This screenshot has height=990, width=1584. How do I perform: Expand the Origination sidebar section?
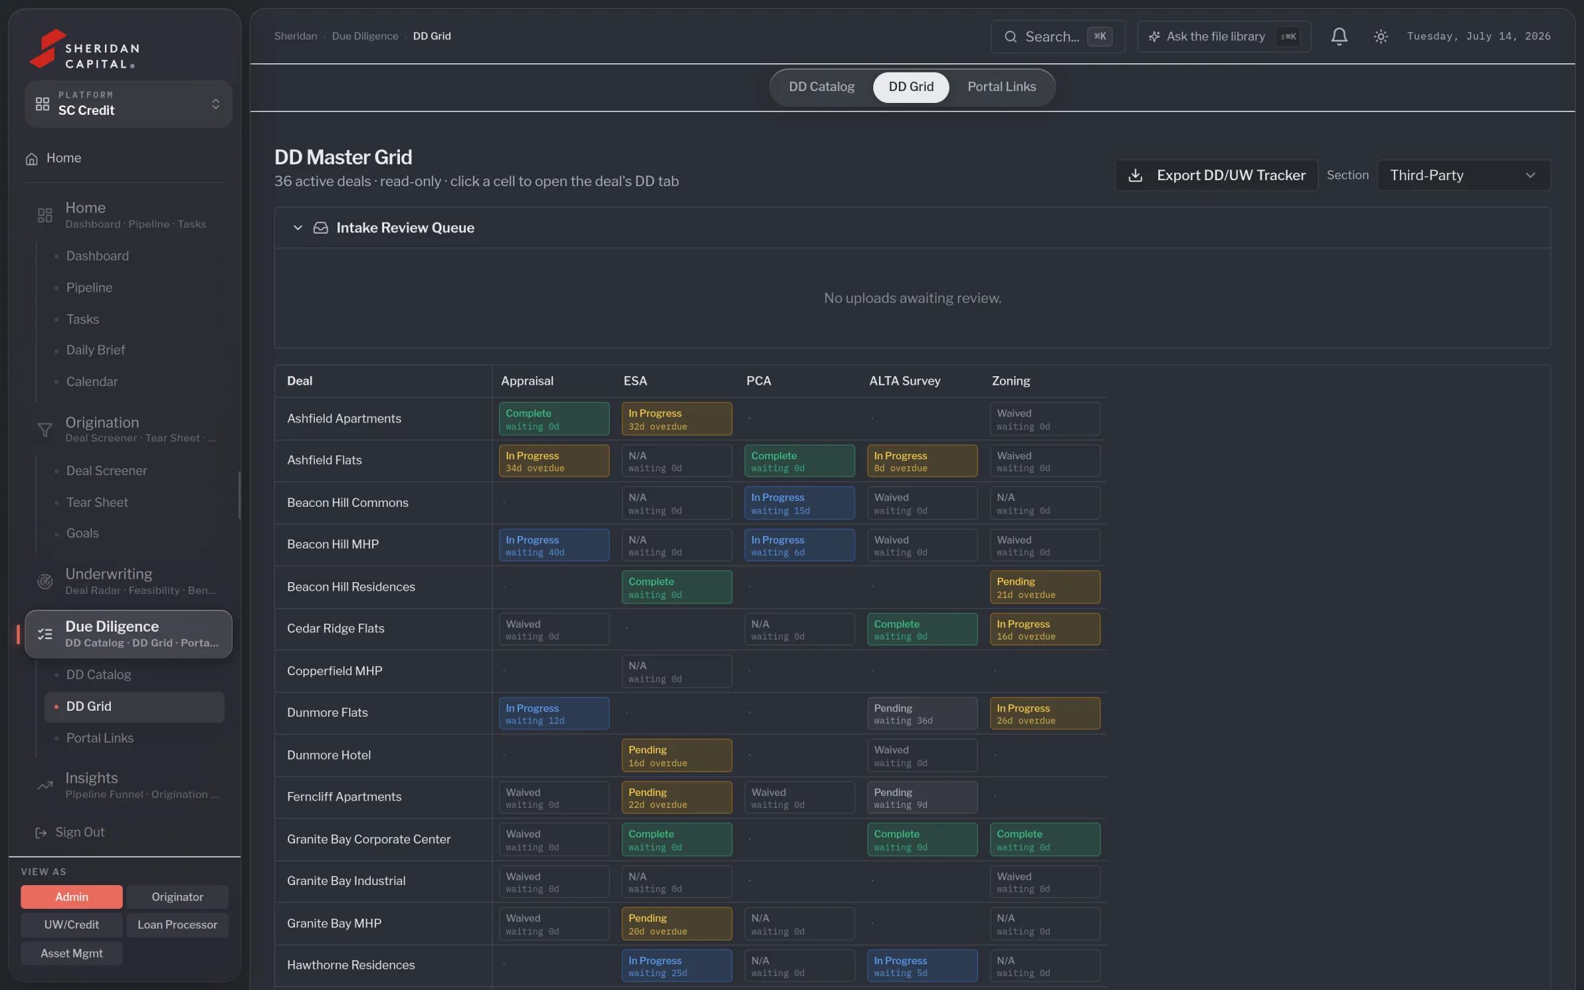129,429
